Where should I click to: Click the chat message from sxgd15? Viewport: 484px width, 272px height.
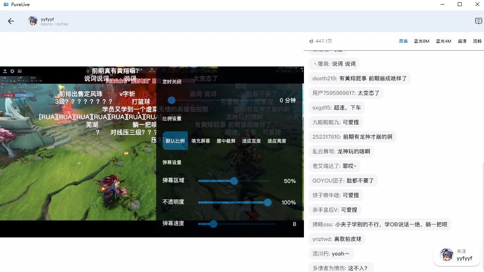click(x=337, y=108)
